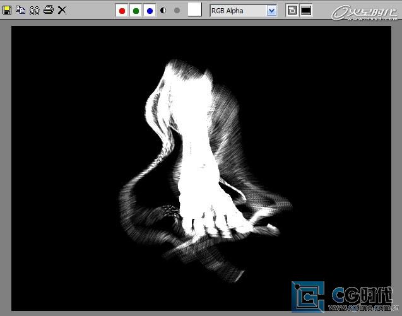
Task: Toggle monochrome display mode
Action: (x=177, y=11)
